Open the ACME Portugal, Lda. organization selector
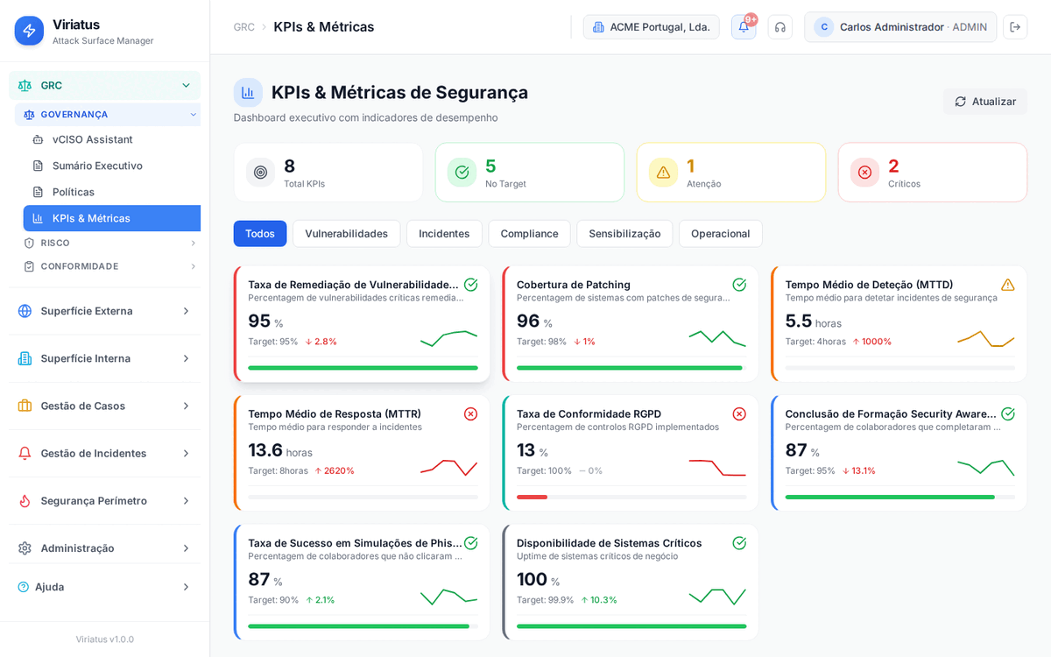This screenshot has width=1051, height=657. (651, 26)
